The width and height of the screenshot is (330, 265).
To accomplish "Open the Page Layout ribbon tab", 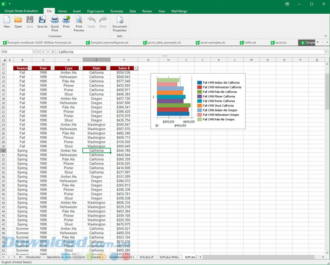I will (x=96, y=10).
